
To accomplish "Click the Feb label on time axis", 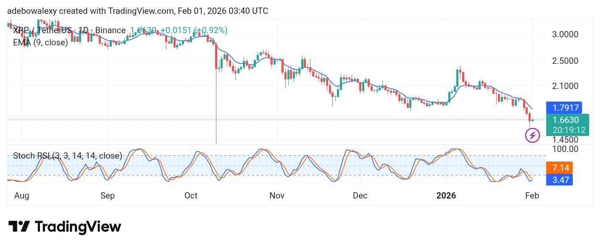I will pos(532,196).
